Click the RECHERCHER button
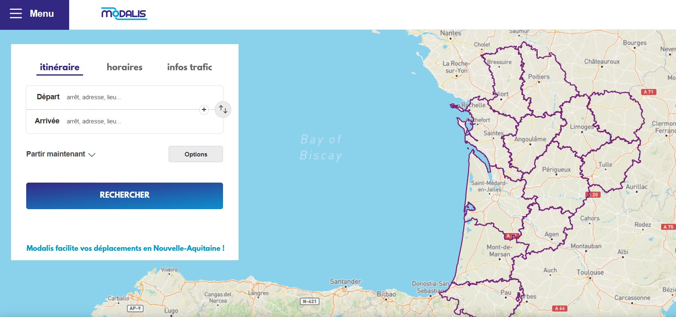 tap(124, 196)
